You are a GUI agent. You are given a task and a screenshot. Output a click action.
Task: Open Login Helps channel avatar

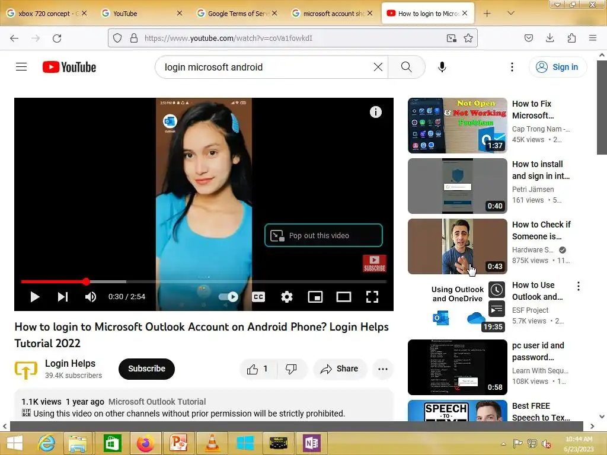pyautogui.click(x=26, y=369)
